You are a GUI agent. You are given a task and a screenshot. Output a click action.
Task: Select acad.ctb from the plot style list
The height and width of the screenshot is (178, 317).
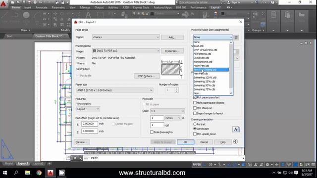point(198,46)
